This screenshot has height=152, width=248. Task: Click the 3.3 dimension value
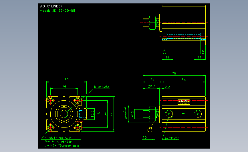(x=167, y=86)
